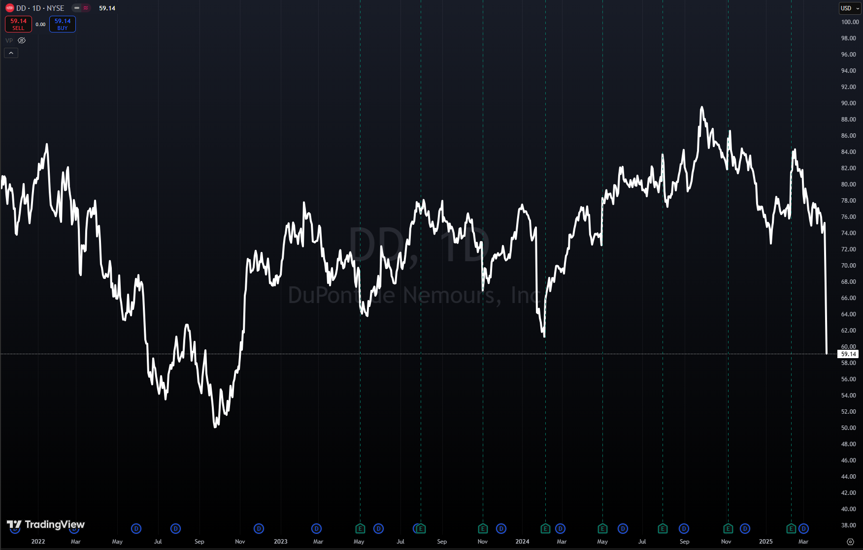Click the 38.00 price axis label
Image resolution: width=863 pixels, height=550 pixels.
(x=848, y=525)
